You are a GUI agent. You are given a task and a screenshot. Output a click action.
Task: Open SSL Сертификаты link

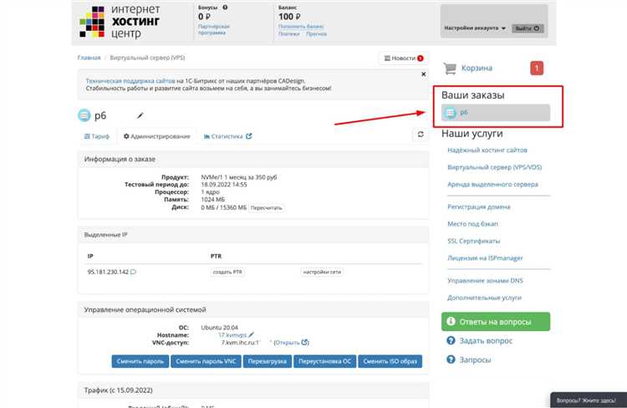[473, 241]
